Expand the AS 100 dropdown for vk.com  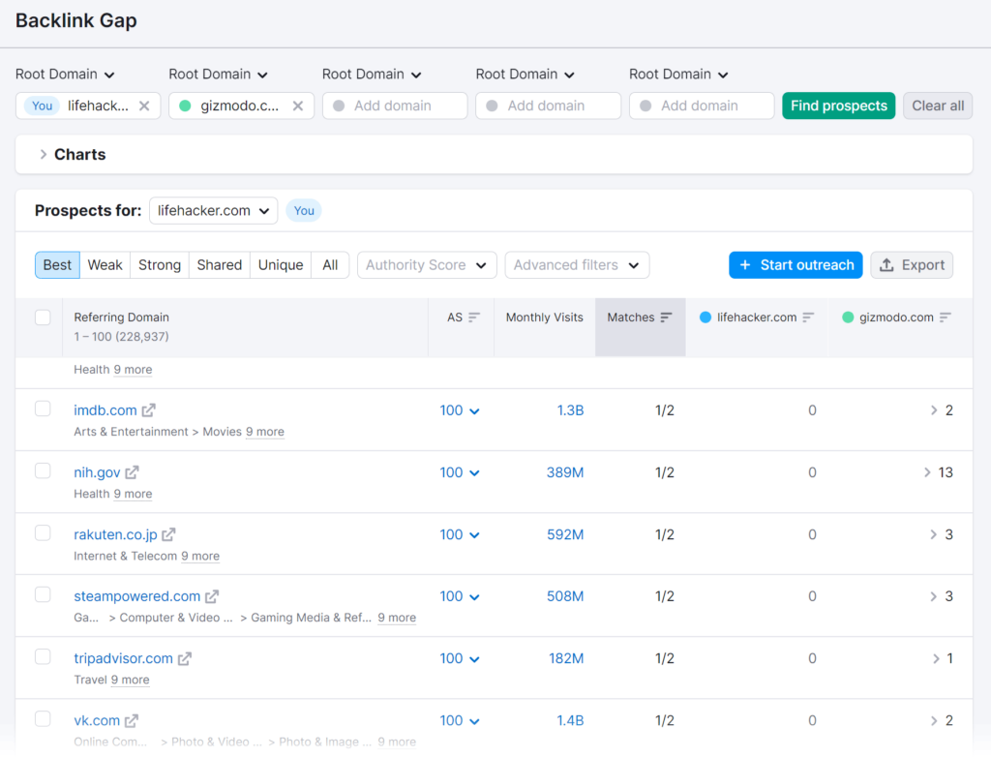460,720
